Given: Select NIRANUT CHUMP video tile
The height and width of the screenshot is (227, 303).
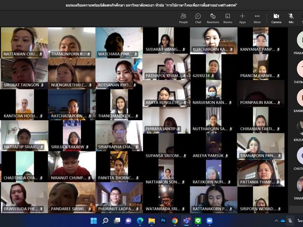Looking at the screenshot, I should click(x=71, y=166).
